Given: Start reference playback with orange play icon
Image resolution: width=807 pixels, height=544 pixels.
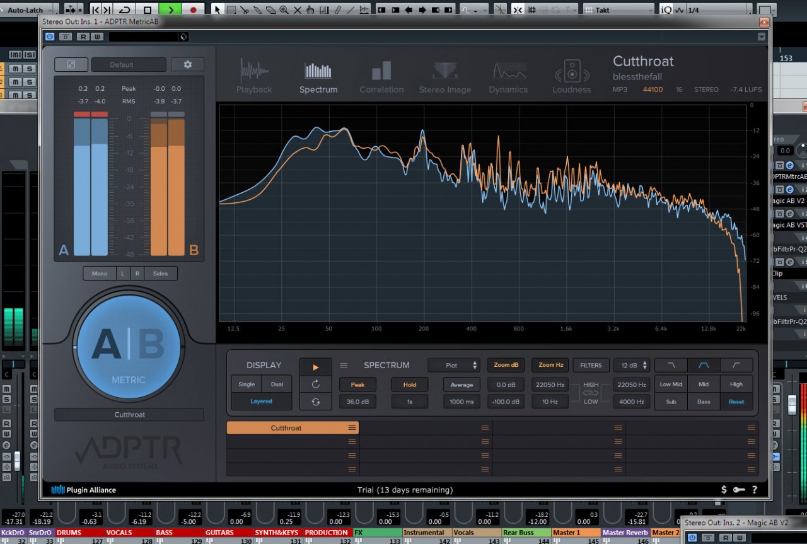Looking at the screenshot, I should [316, 367].
